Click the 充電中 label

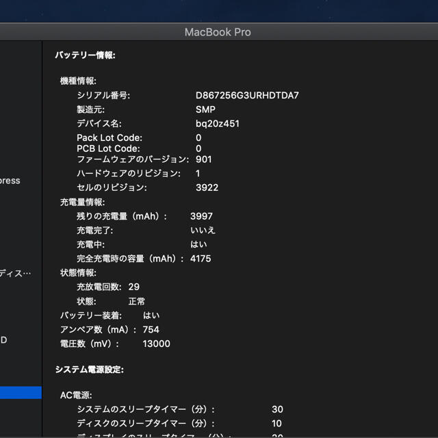(x=91, y=244)
